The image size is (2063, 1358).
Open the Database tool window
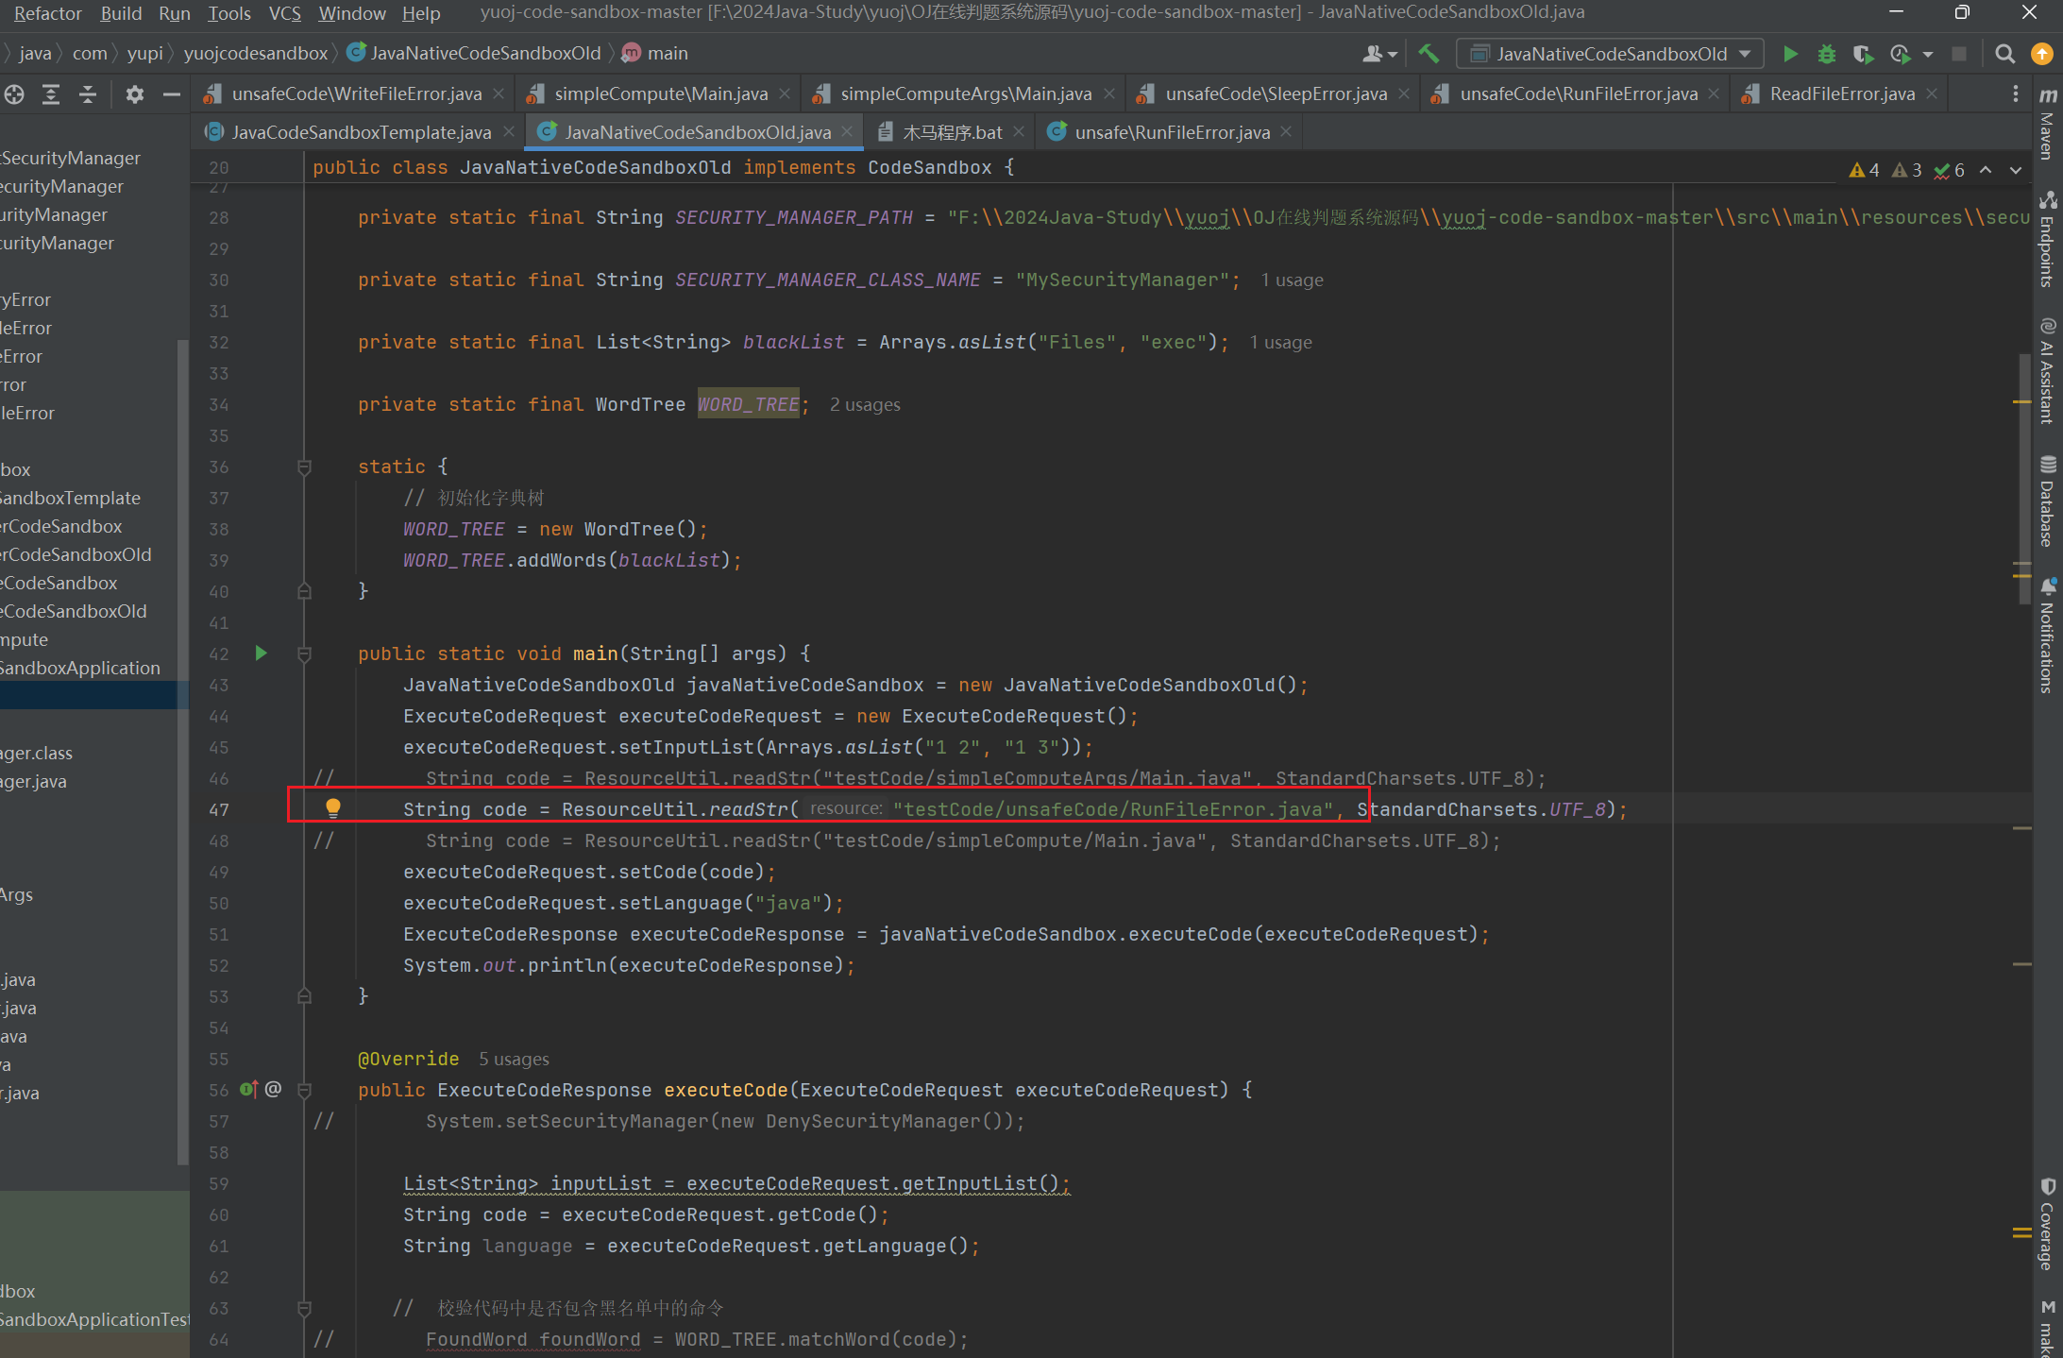pyautogui.click(x=2047, y=501)
